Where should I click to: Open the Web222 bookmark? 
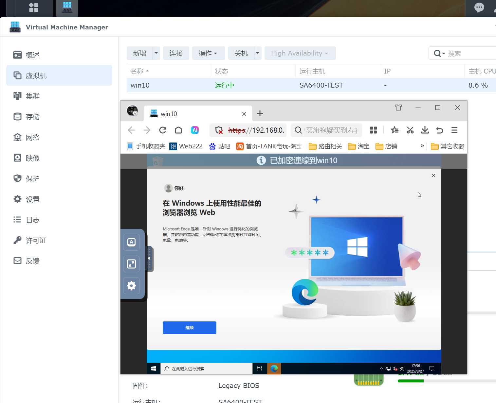point(186,146)
